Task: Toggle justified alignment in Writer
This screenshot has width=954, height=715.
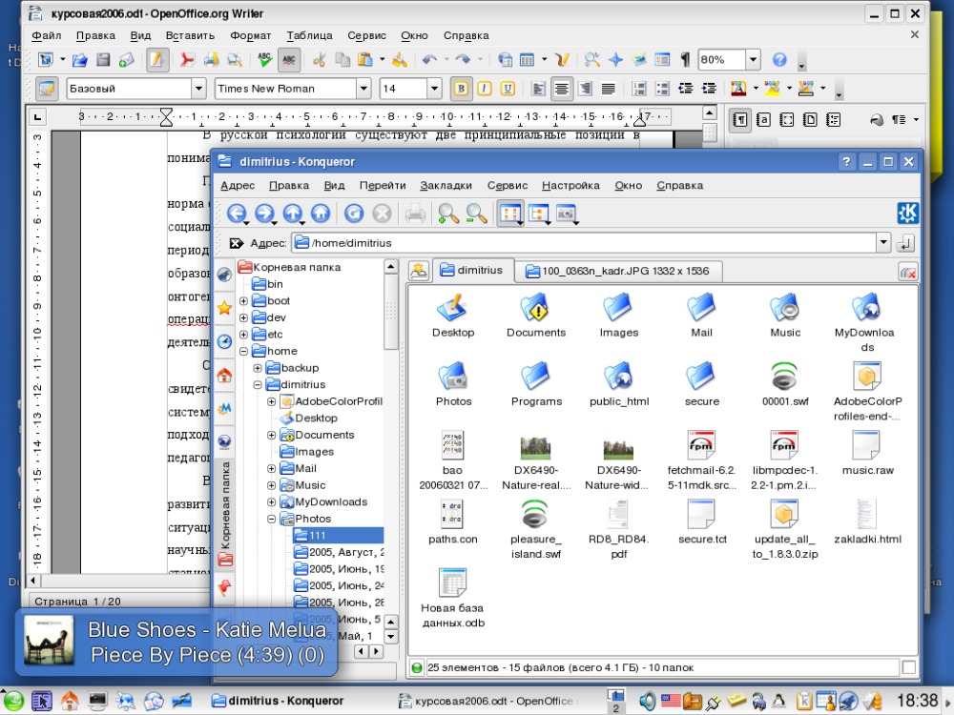Action: click(x=608, y=89)
